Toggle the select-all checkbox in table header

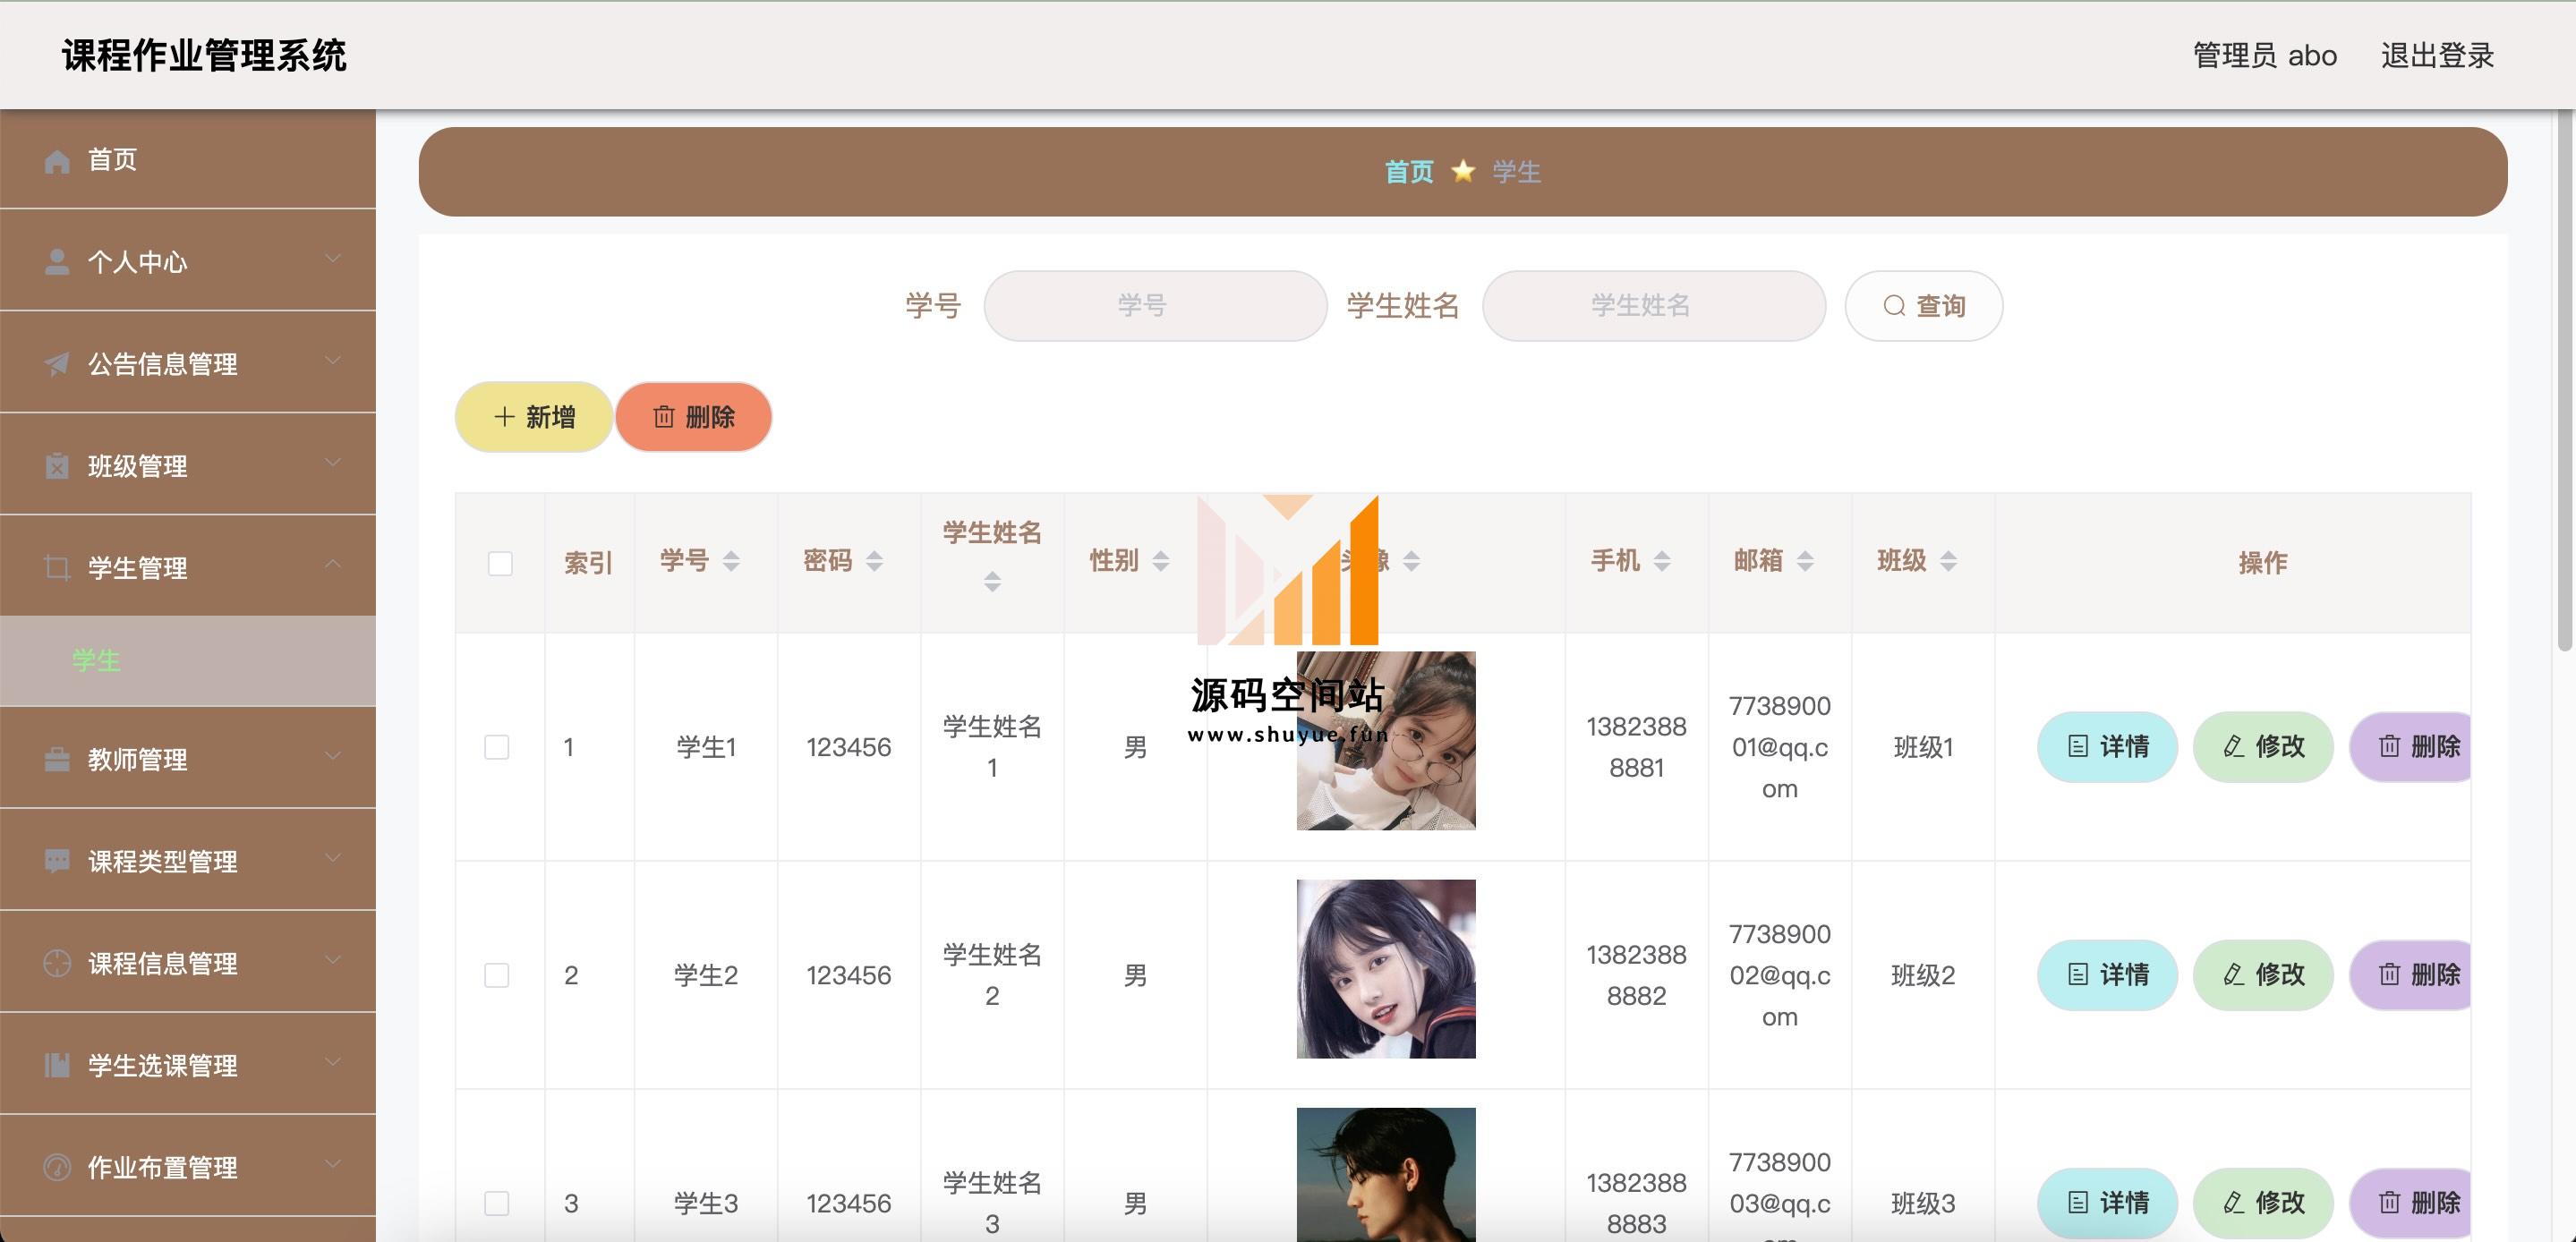click(500, 563)
